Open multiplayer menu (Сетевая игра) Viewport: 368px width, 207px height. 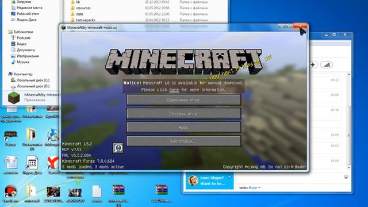(183, 114)
